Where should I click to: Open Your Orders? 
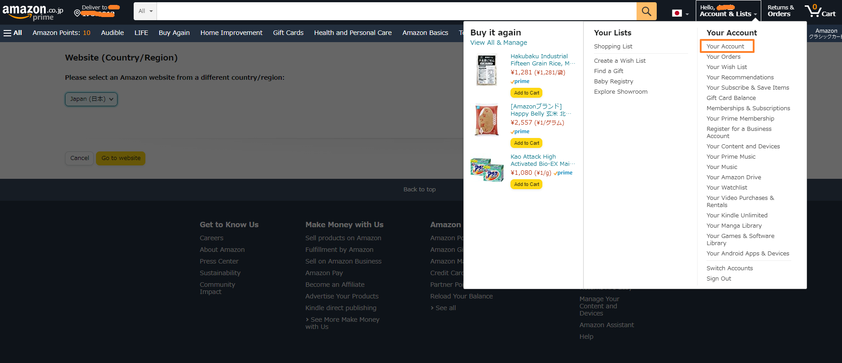(x=723, y=57)
